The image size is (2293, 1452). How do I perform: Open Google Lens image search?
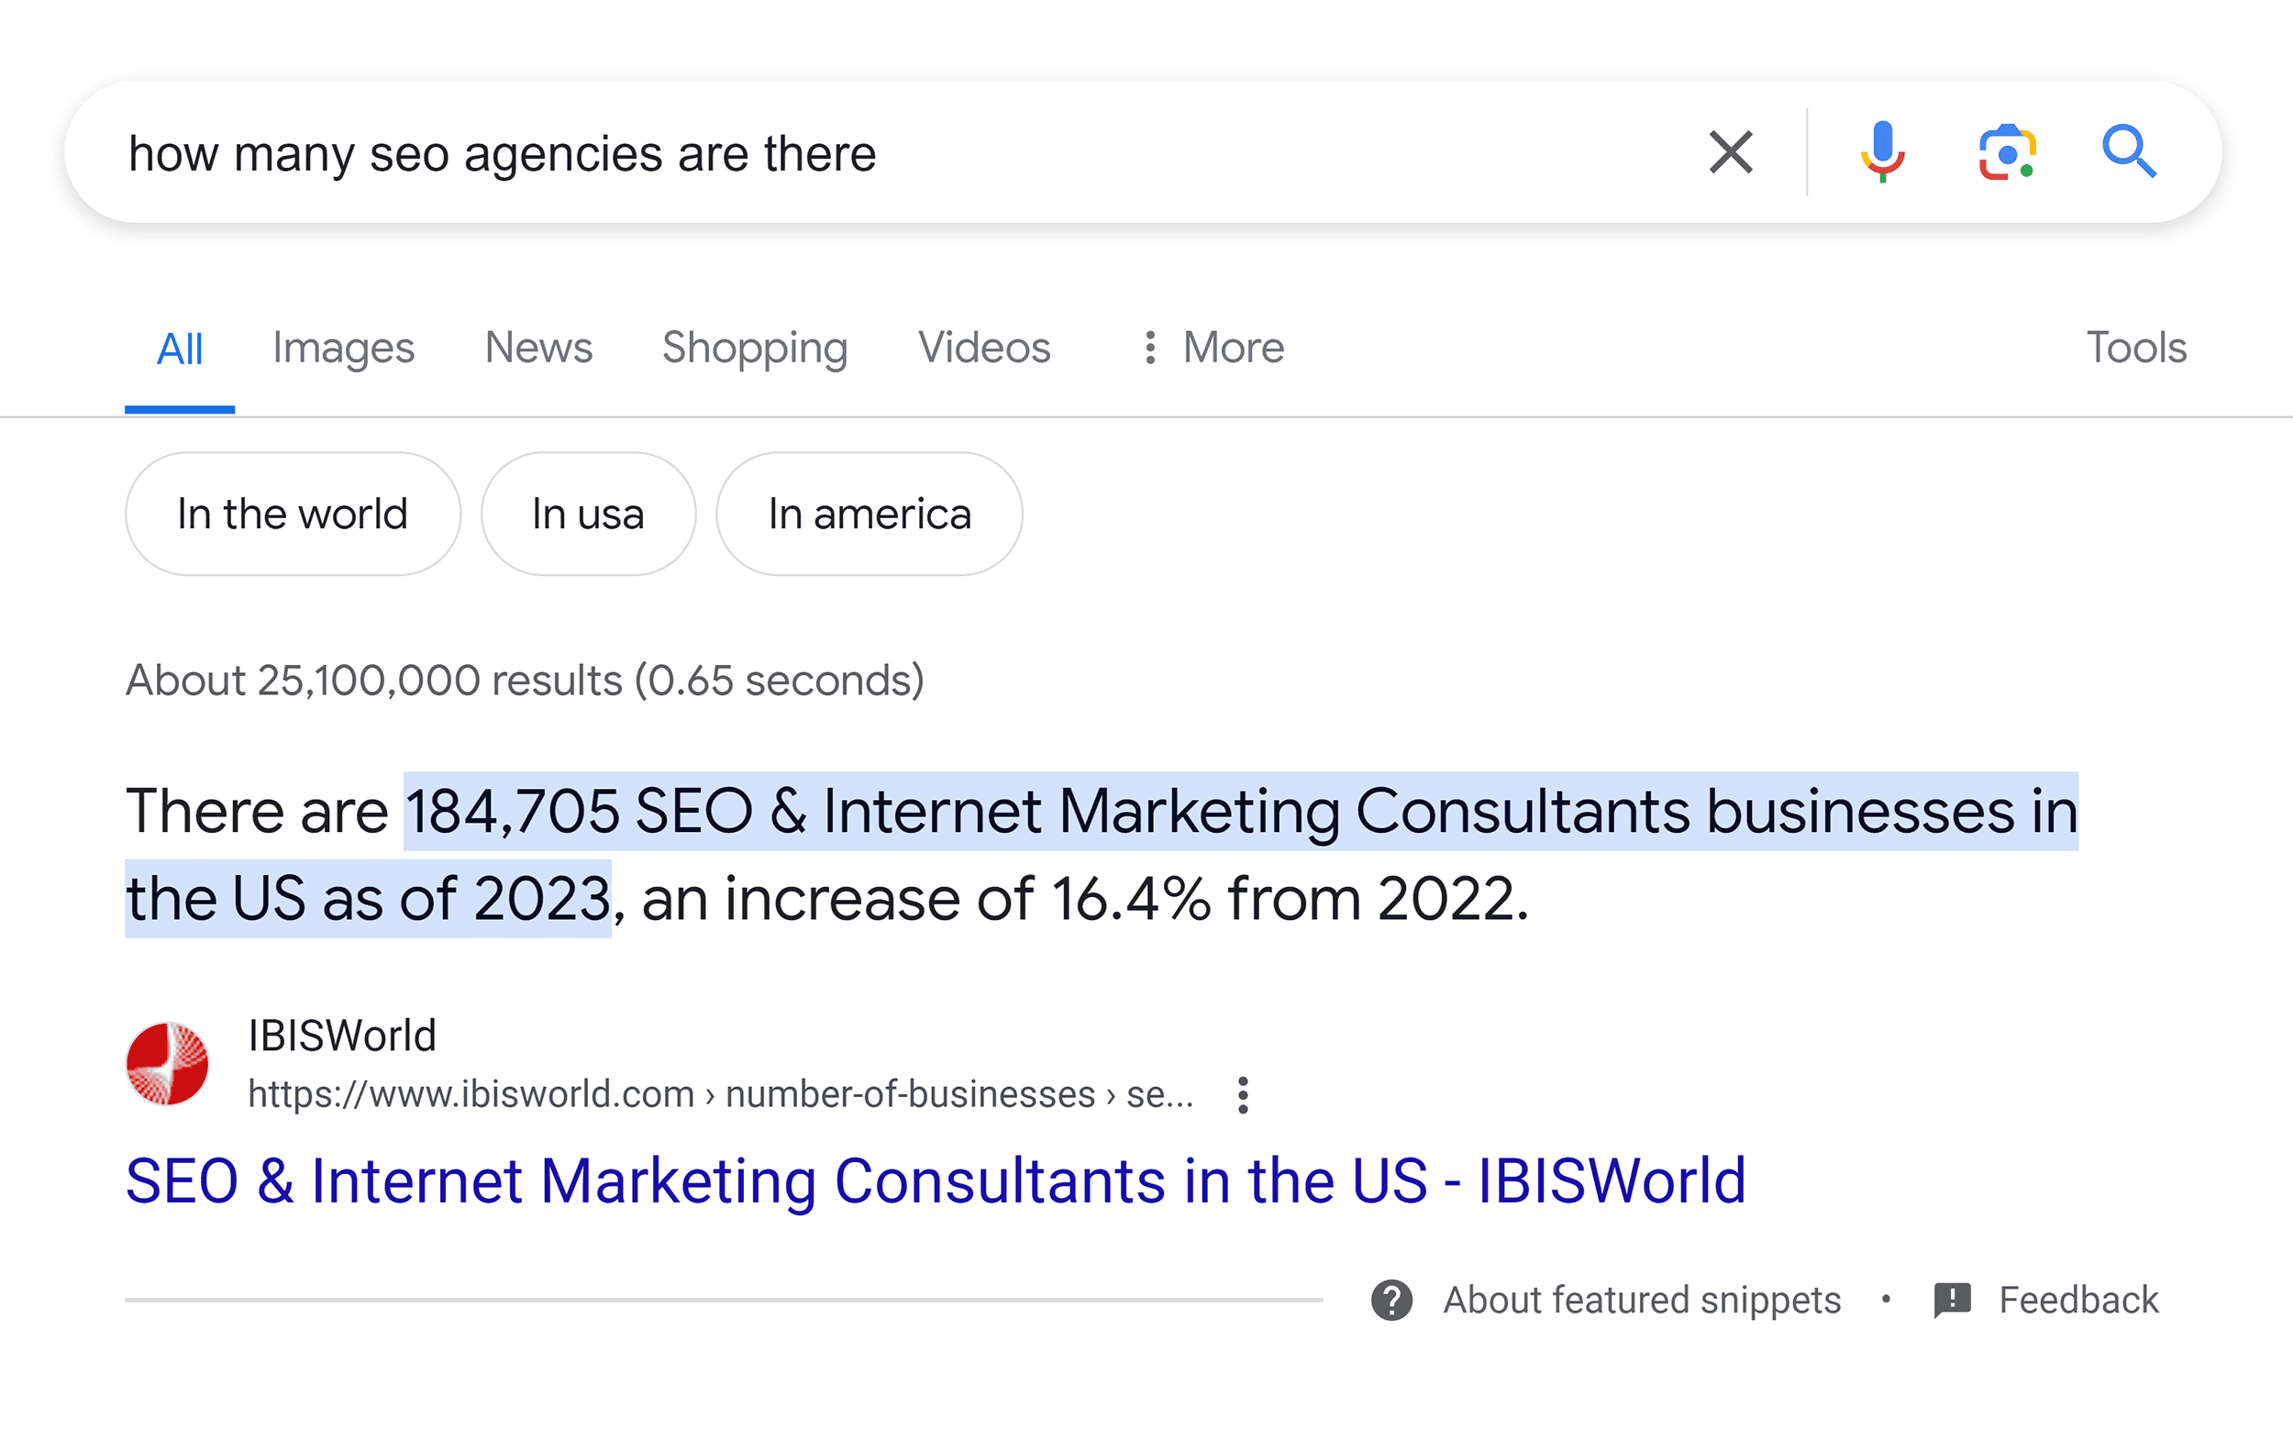pos(2008,153)
